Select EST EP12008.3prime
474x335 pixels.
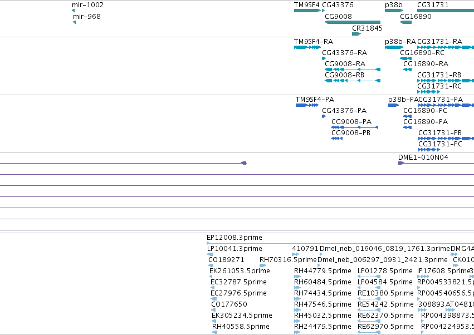(340, 243)
